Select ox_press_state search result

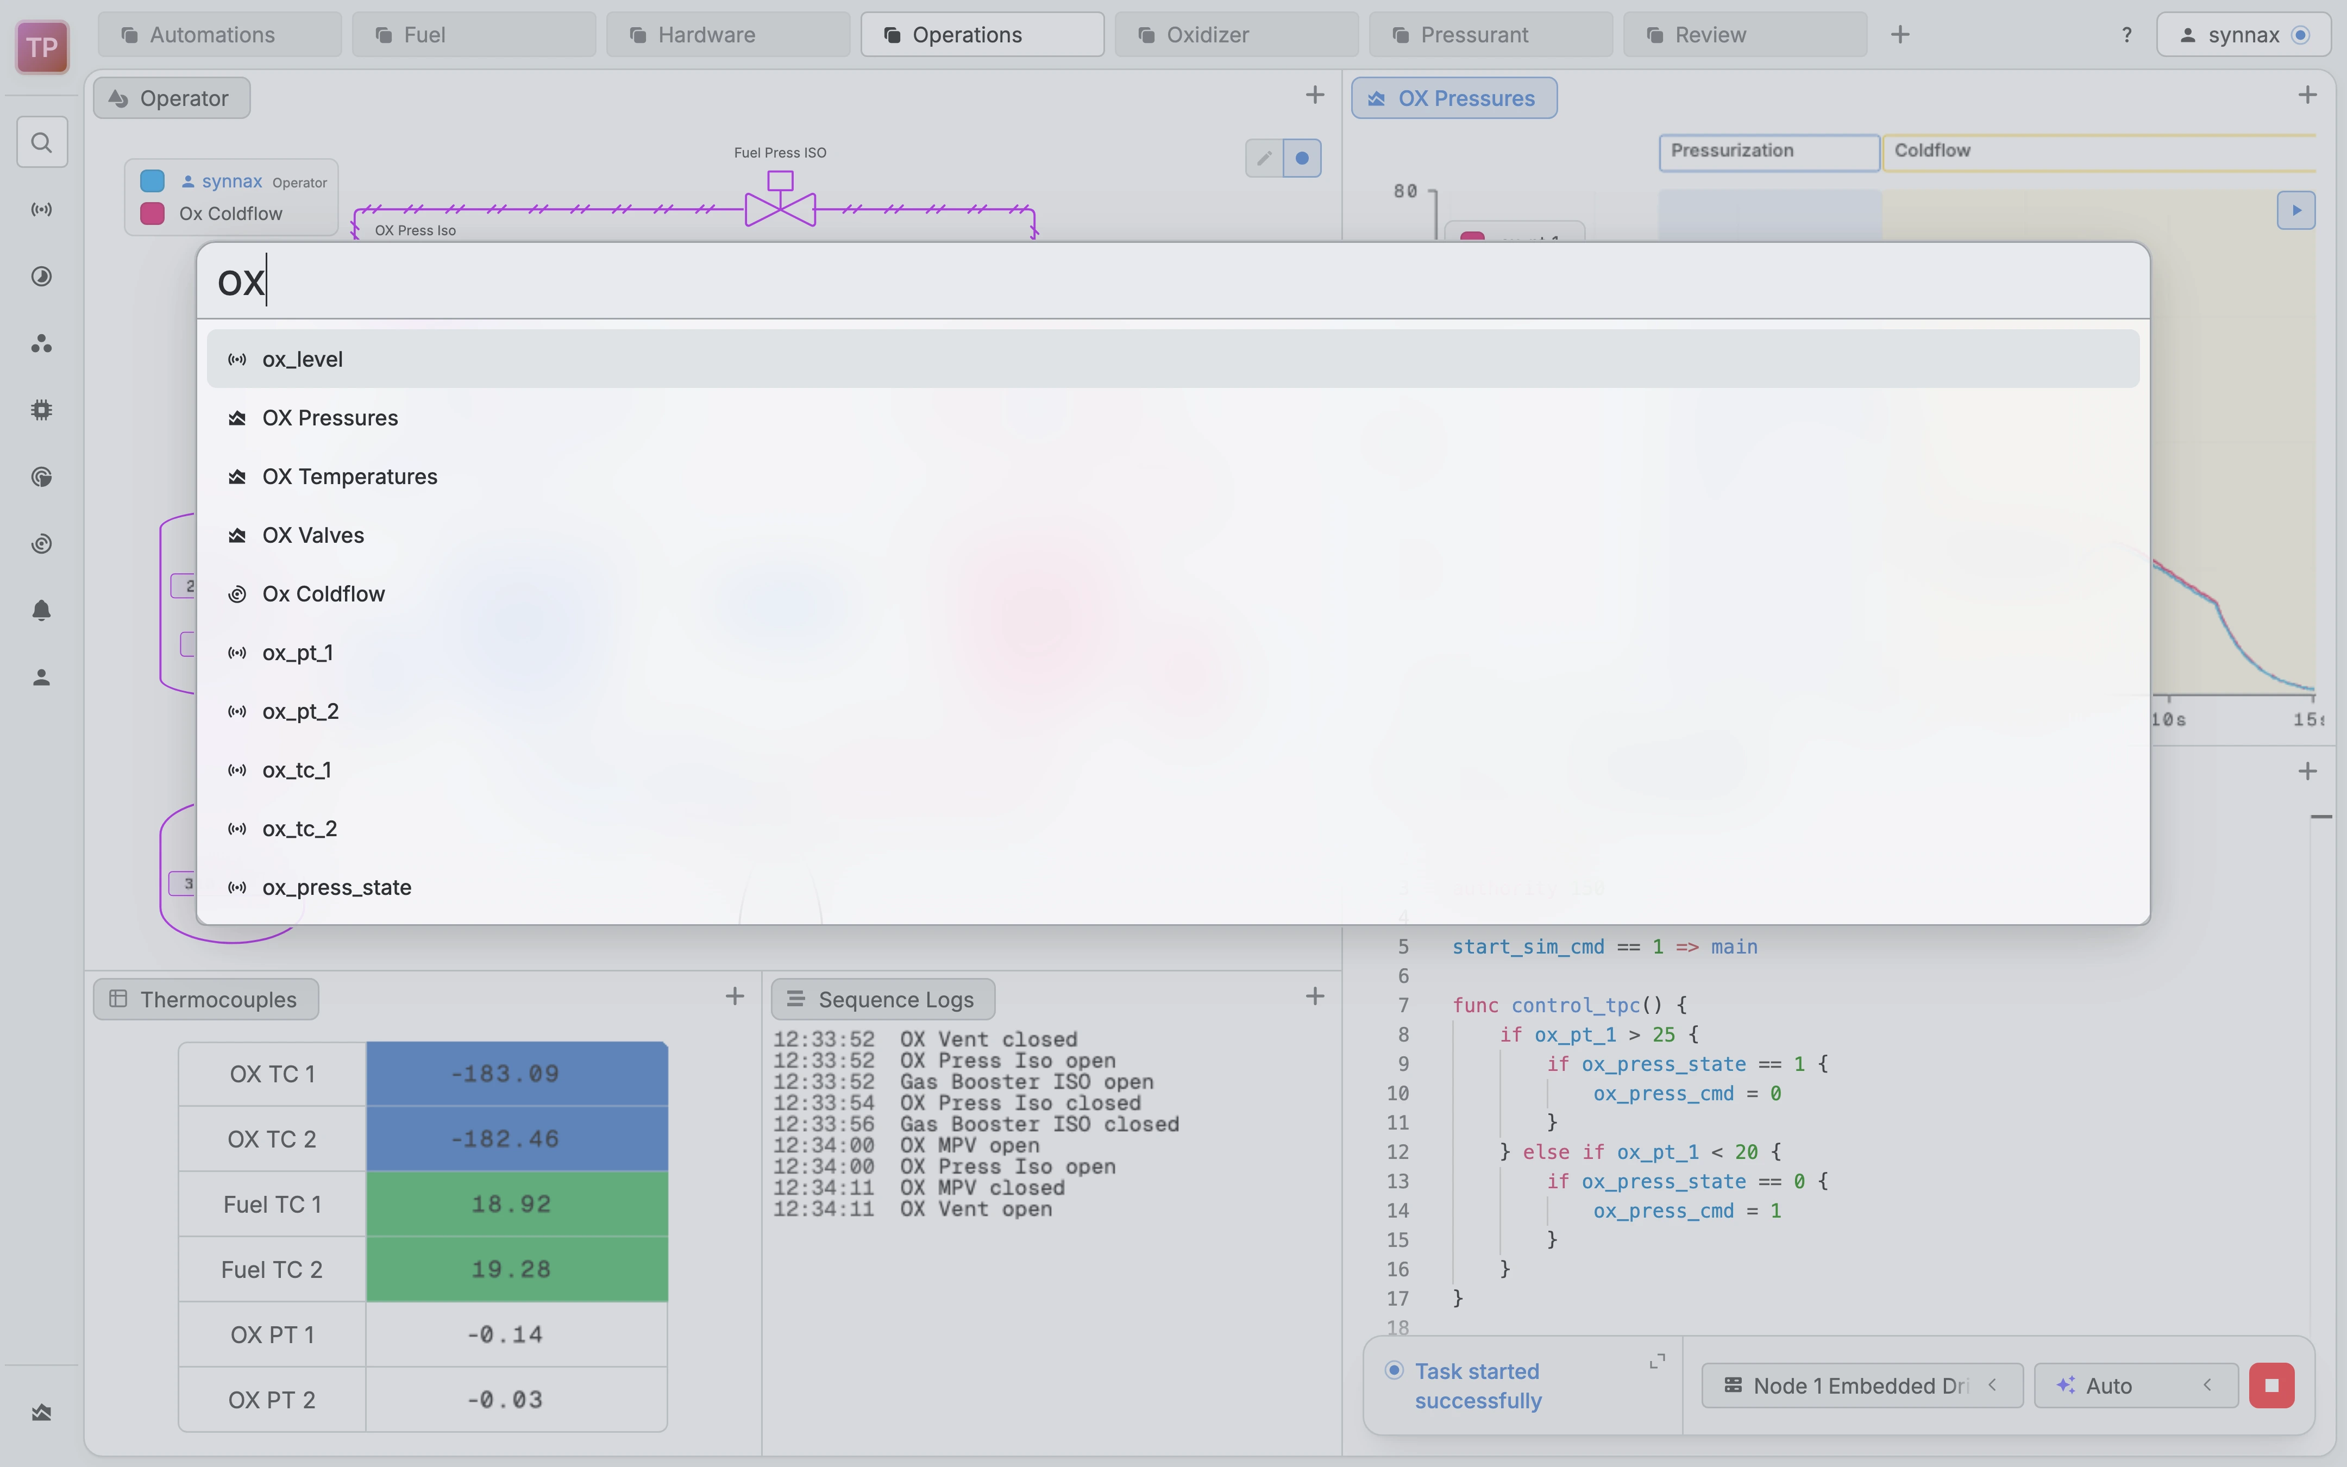(x=1172, y=888)
